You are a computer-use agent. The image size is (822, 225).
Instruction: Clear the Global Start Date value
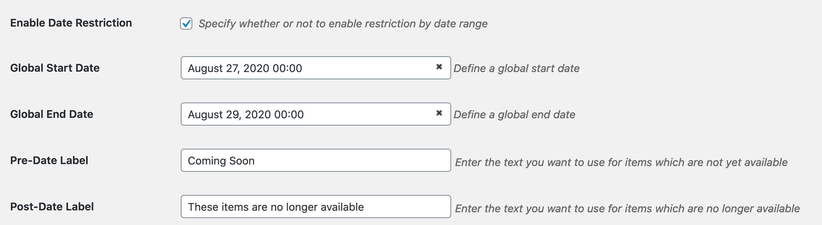[439, 67]
